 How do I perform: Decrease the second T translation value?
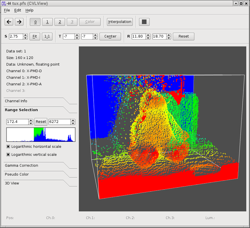click(x=96, y=38)
